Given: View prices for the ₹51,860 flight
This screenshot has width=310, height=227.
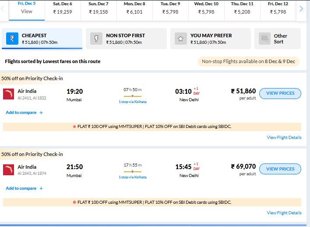Looking at the screenshot, I should tap(280, 93).
